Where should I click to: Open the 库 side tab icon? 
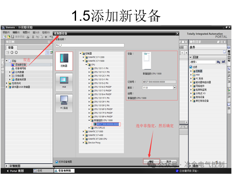point(229,105)
